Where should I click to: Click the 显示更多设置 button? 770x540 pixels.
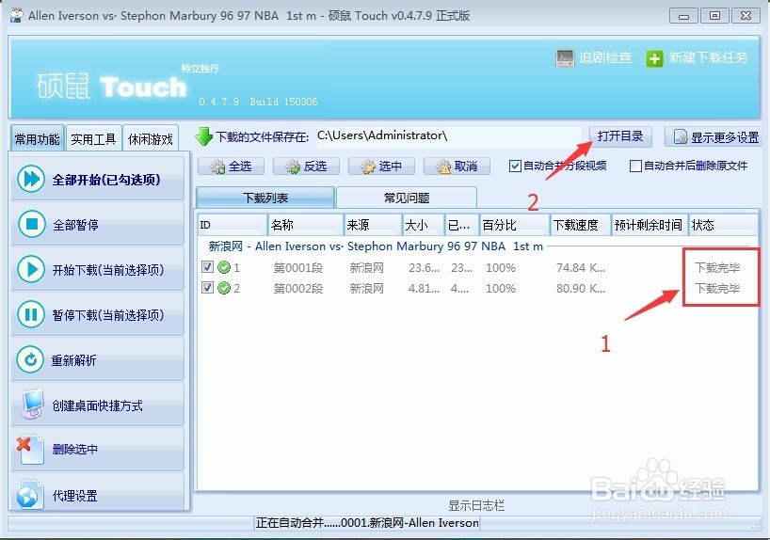click(x=713, y=137)
